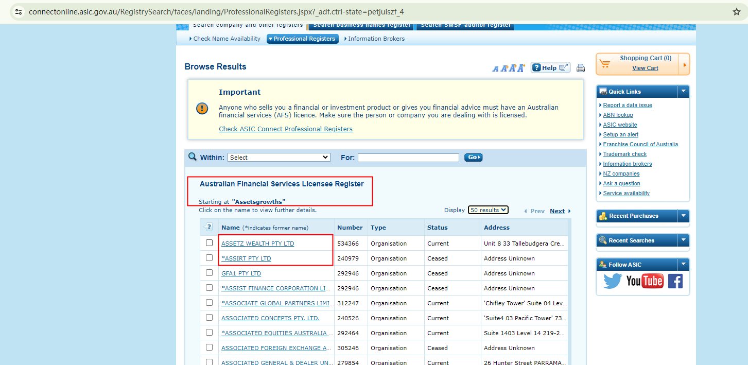Tick checkbox for ASSOCIATED FOREIGN EXCHANGE
The image size is (748, 365).
[x=209, y=347]
